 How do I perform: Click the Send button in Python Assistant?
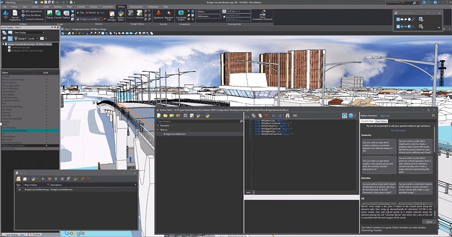pyautogui.click(x=429, y=221)
